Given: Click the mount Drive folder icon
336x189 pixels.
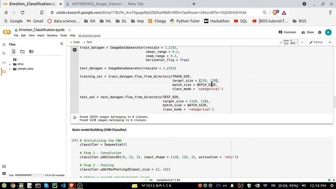Looking at the screenshot, I should point(31,51).
